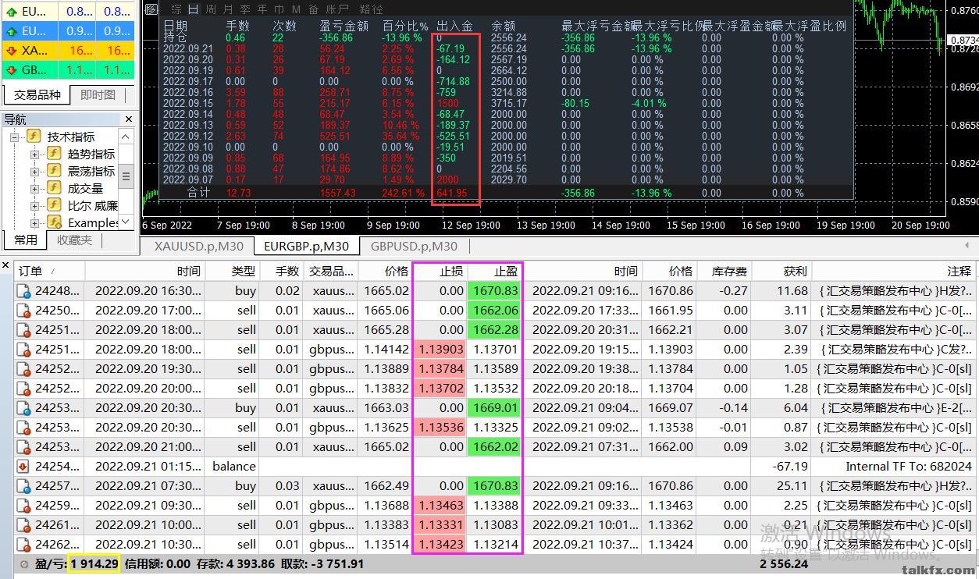
Task: Click the down-arrow icon of the XA... row
Action: click(11, 51)
